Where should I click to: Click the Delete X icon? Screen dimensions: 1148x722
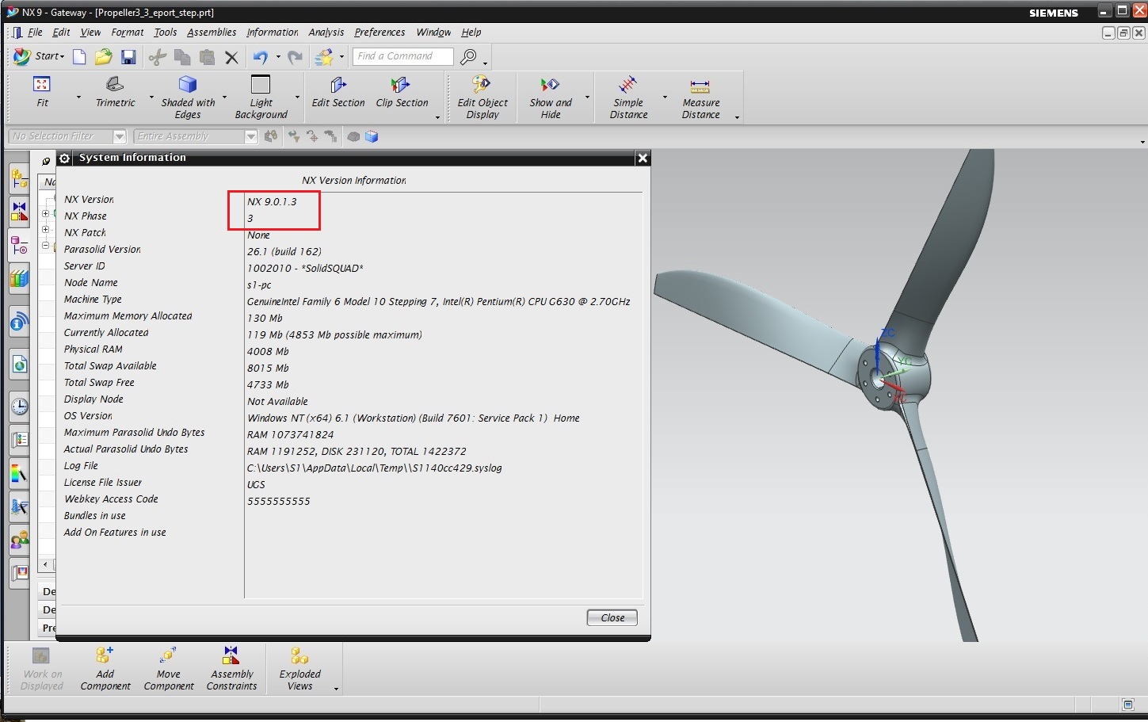pos(231,57)
